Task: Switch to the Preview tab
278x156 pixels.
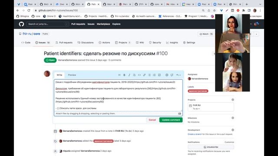Action: point(72,75)
